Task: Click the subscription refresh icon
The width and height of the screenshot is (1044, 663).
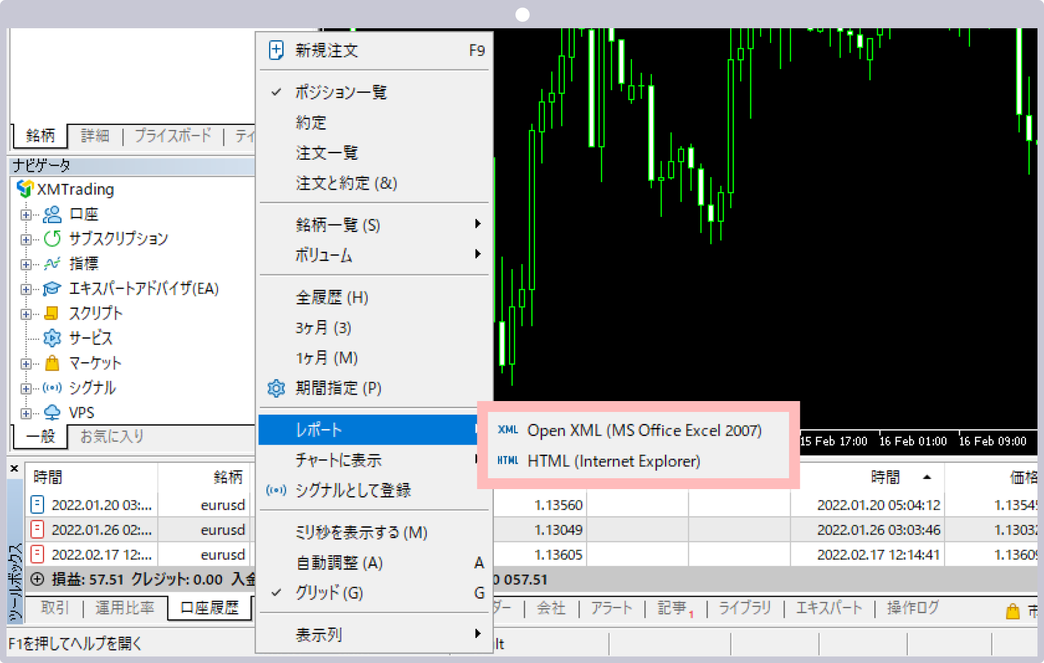Action: [52, 239]
